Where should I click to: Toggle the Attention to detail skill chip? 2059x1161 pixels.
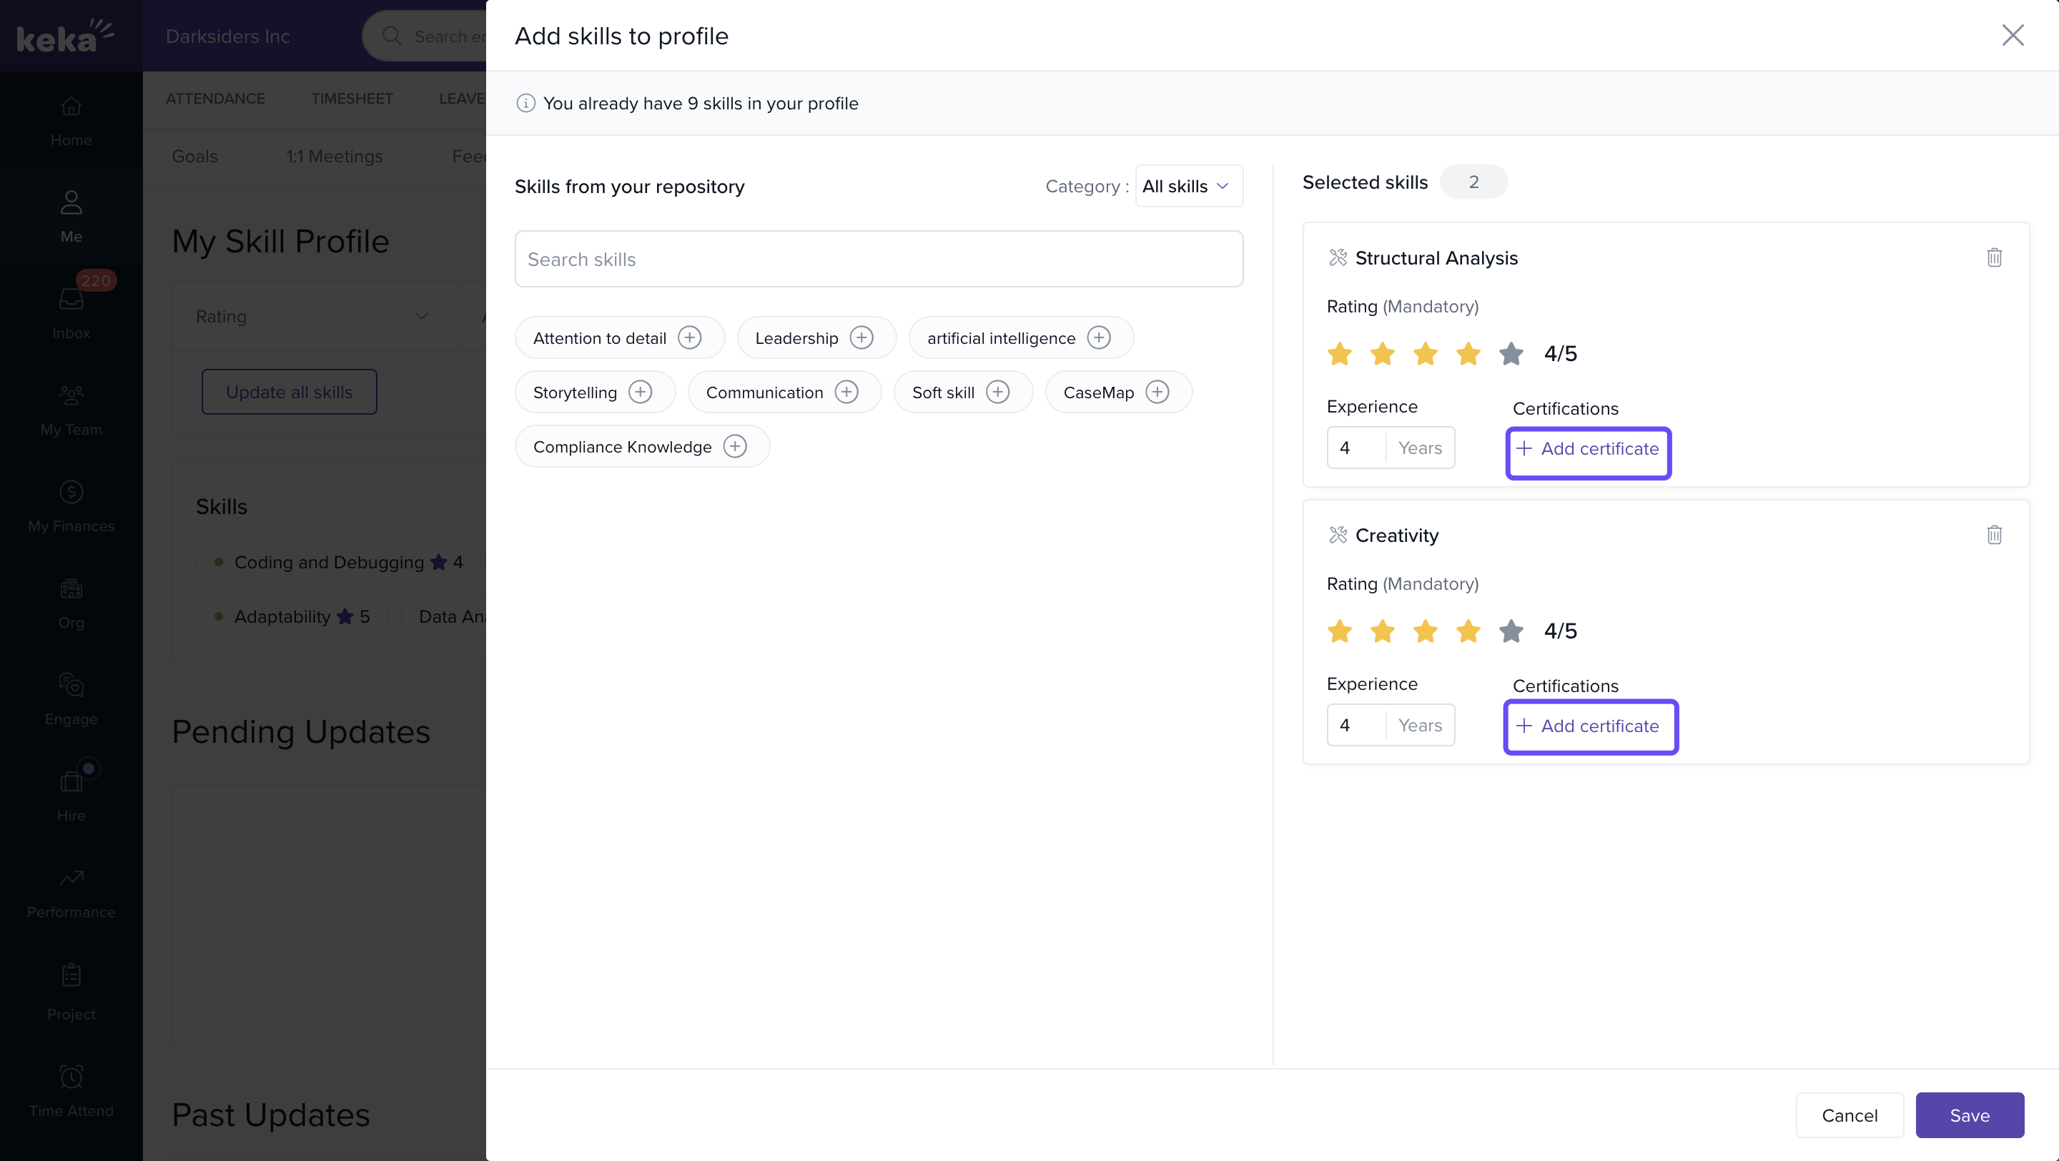tap(600, 338)
